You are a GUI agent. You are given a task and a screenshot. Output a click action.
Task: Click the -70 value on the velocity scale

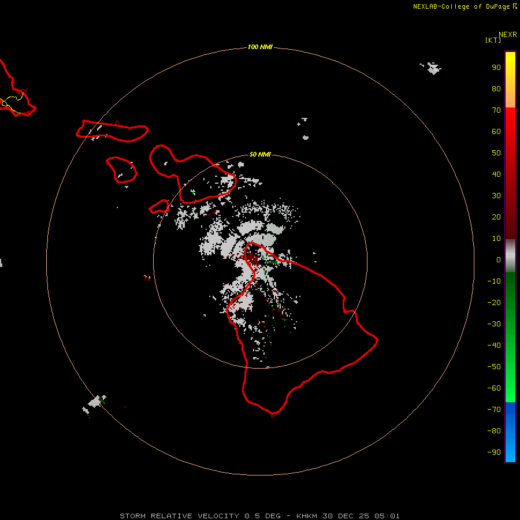(494, 410)
